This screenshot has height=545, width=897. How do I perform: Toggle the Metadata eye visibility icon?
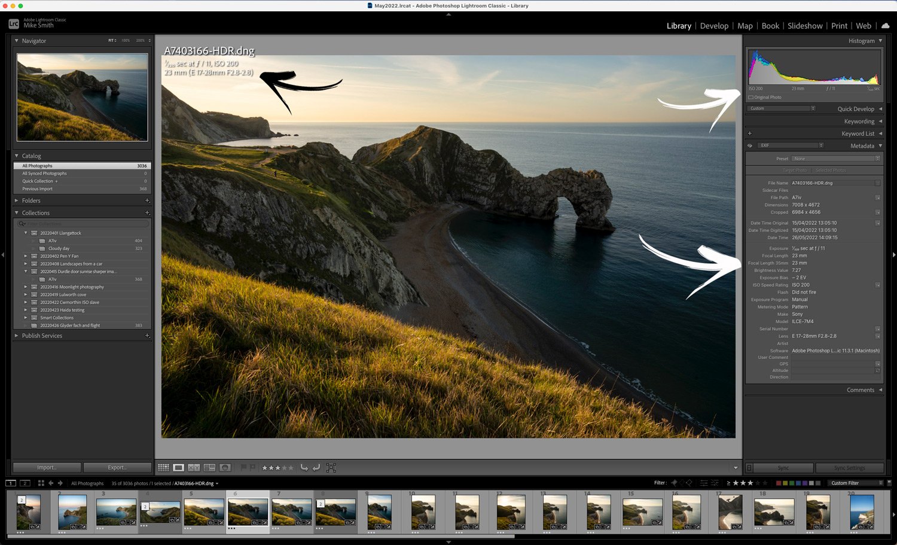(750, 145)
